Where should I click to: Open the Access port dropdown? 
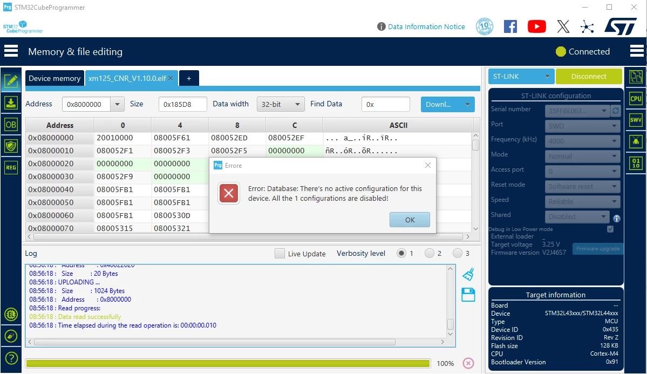tap(582, 171)
